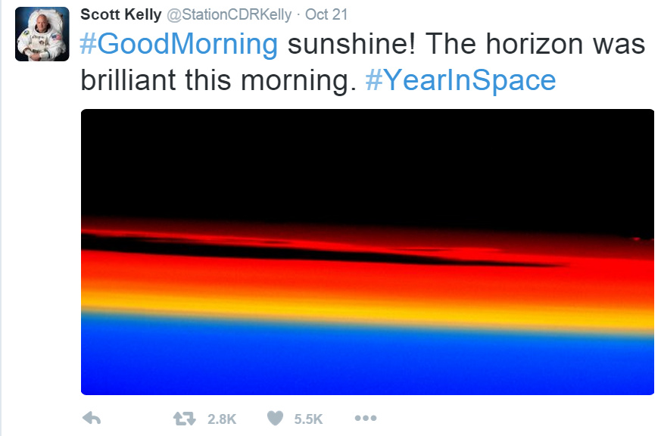
Task: Click the black sky area of the photo
Action: point(367,164)
